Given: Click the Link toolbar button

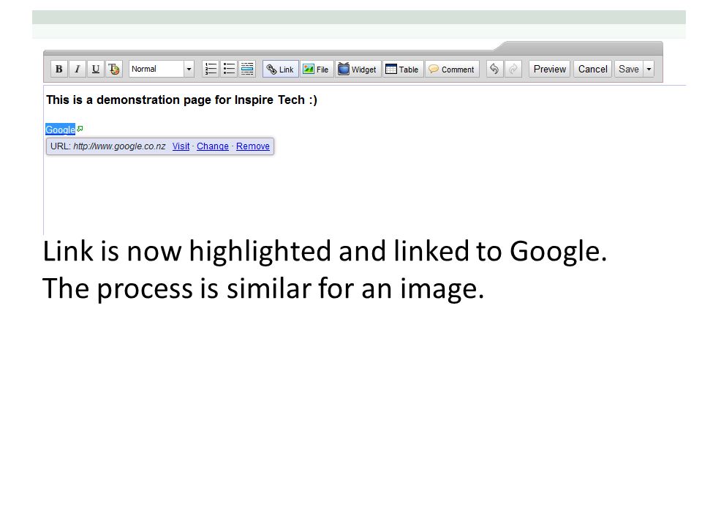Looking at the screenshot, I should pos(280,70).
